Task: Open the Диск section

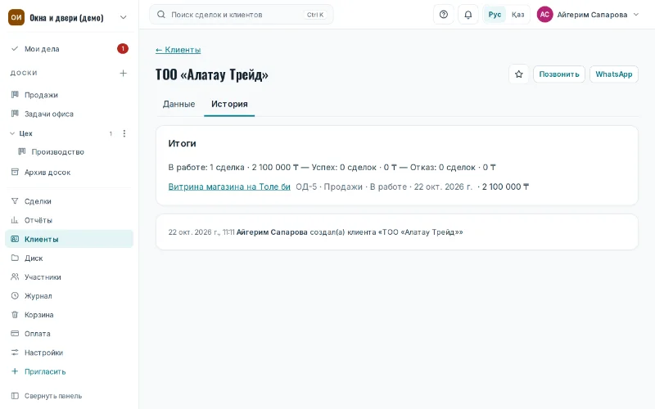Action: coord(69,258)
